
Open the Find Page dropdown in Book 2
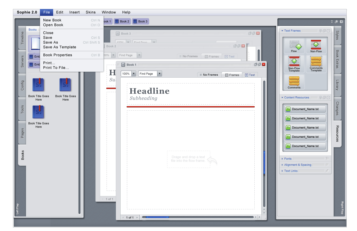pos(139,55)
